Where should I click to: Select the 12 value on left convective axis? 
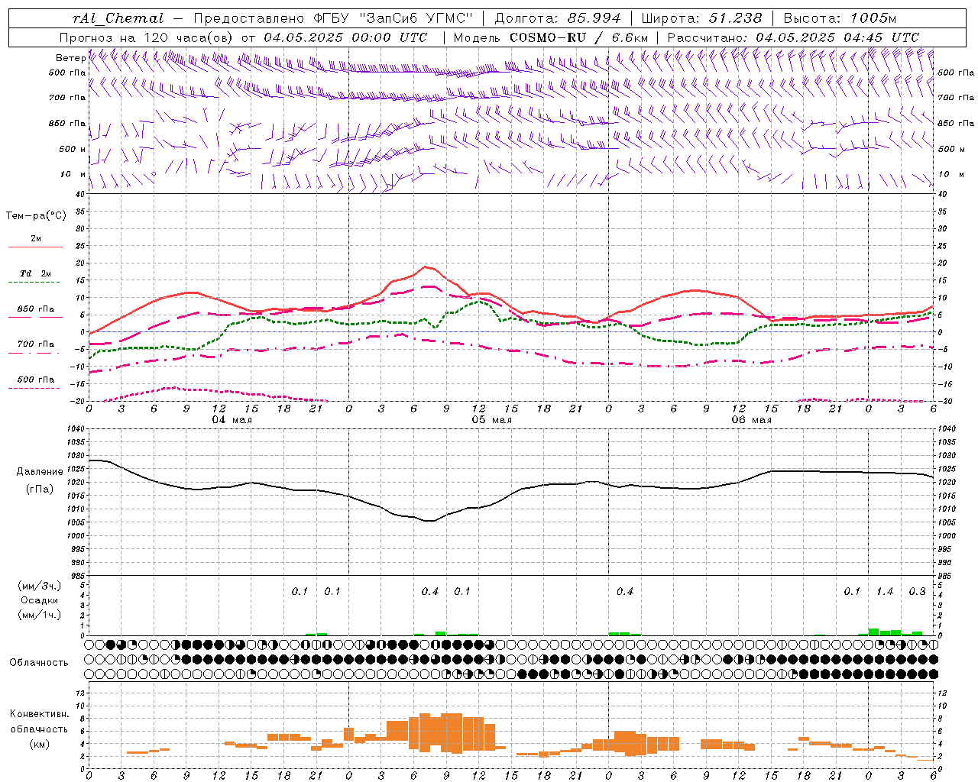click(x=80, y=693)
